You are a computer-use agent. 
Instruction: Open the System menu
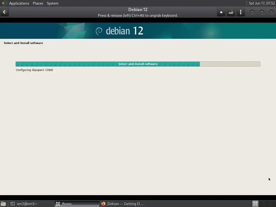[53, 3]
